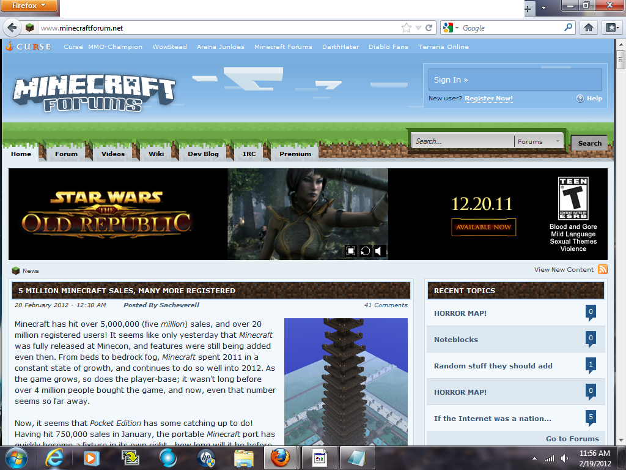Click the Help question mark icon
Viewport: 626px width, 470px height.
point(580,99)
